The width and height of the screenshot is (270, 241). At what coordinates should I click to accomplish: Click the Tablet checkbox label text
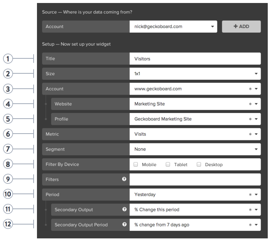181,165
